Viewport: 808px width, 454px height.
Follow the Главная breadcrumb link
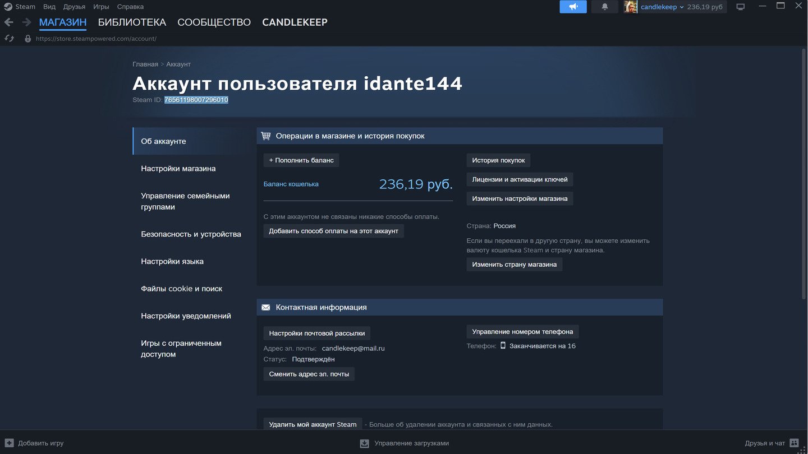145,64
